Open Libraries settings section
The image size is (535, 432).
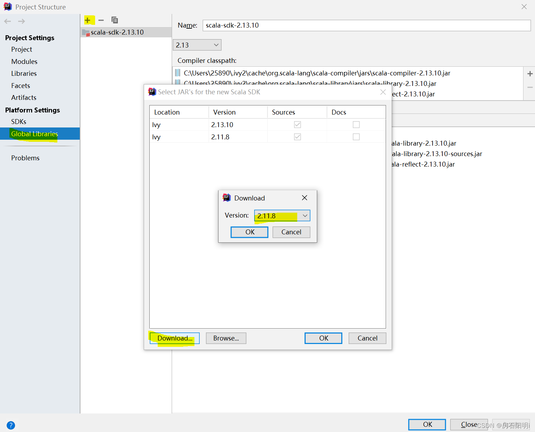point(24,73)
